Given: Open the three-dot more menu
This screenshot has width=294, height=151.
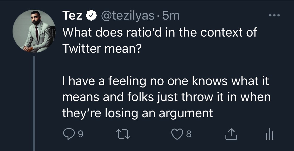Looking at the screenshot, I should tap(274, 16).
